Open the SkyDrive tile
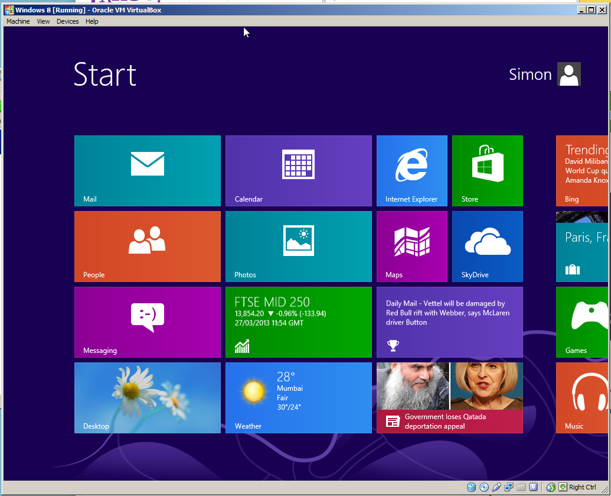This screenshot has height=496, width=611. click(488, 247)
